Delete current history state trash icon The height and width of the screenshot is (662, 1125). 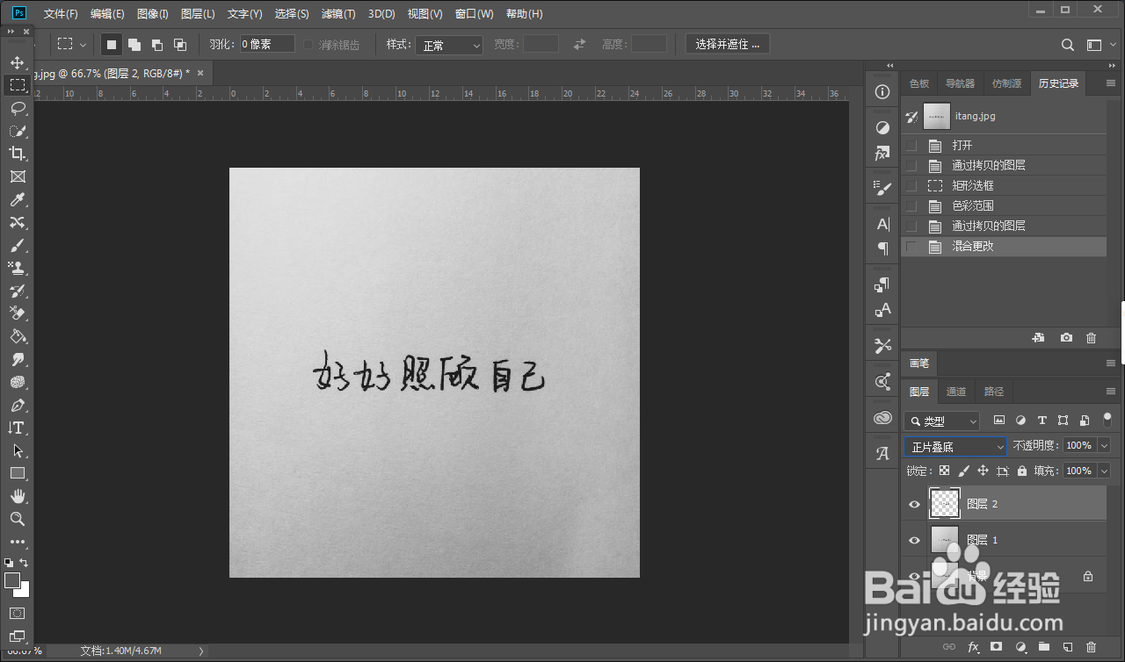click(x=1091, y=338)
